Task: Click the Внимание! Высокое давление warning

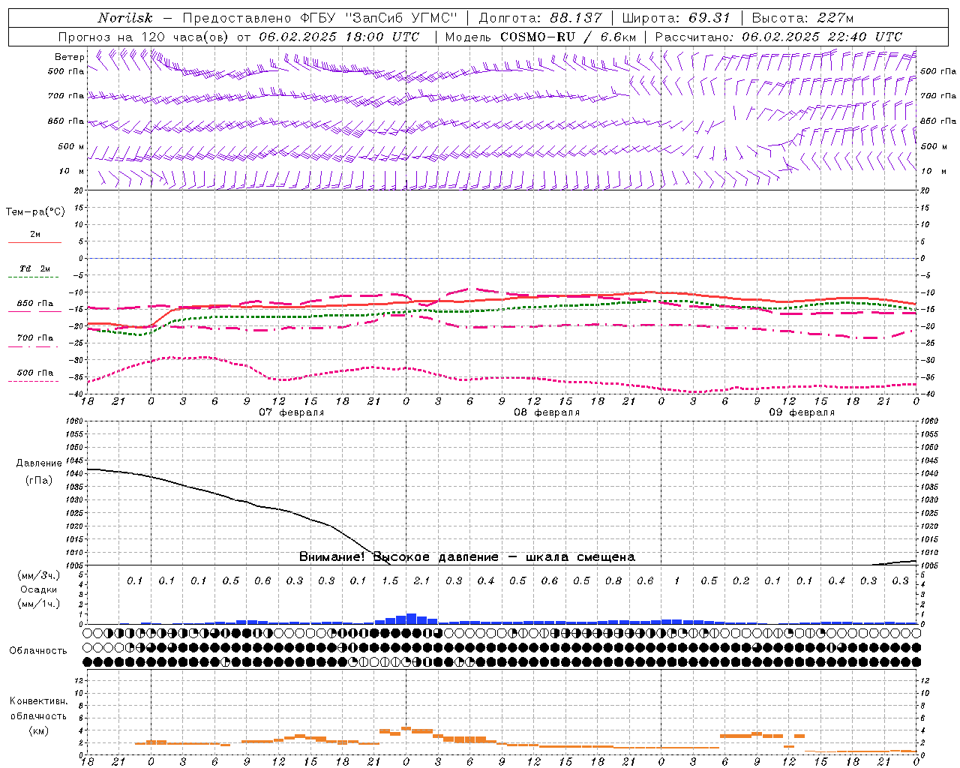Action: coord(467,556)
